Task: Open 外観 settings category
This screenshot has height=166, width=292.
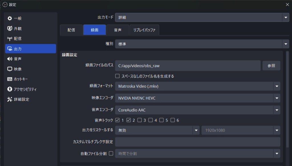Action: (31, 29)
